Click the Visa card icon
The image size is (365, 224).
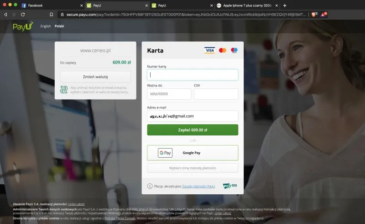click(x=209, y=50)
